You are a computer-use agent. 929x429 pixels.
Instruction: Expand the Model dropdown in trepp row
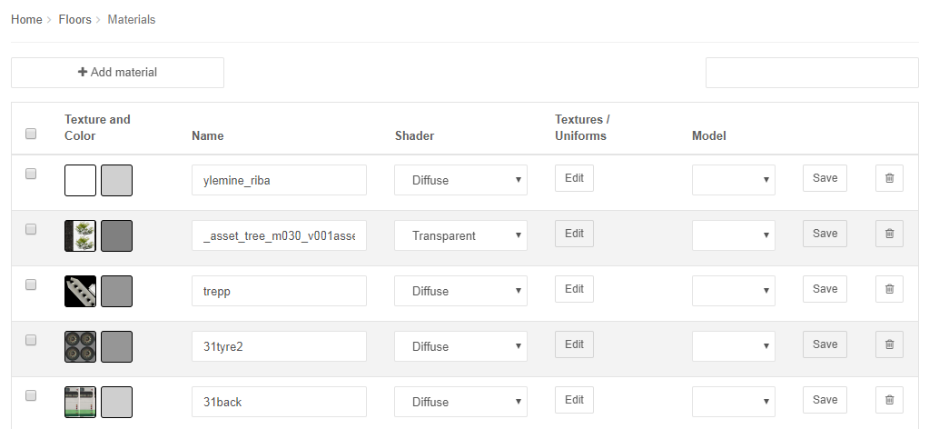pos(734,291)
